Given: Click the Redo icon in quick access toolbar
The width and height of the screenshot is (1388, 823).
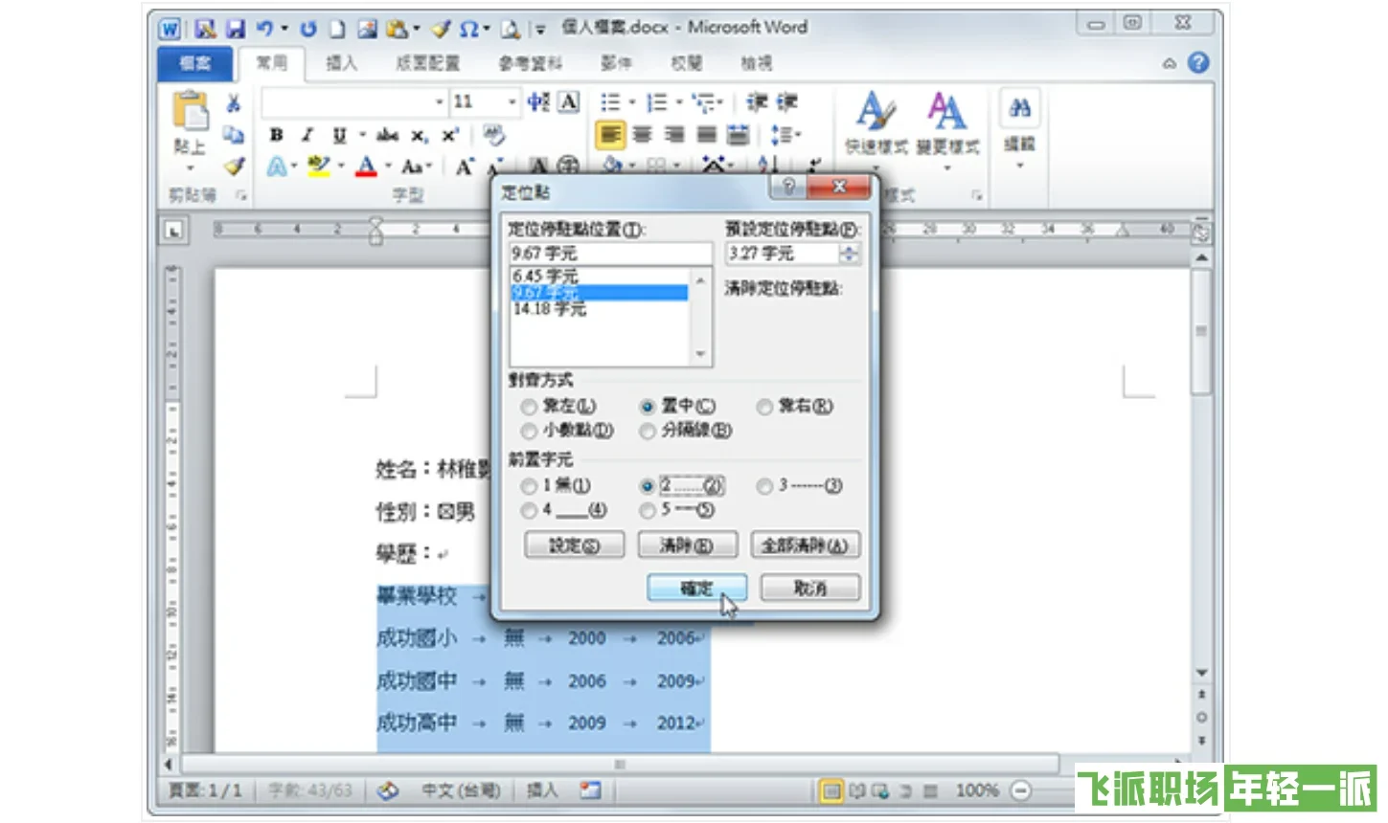Looking at the screenshot, I should pyautogui.click(x=308, y=29).
